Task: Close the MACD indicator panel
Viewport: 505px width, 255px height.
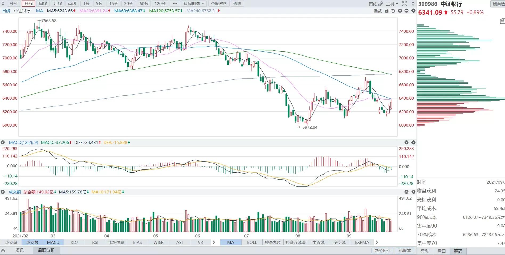Action: 406,143
